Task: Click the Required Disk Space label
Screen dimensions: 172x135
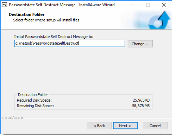Action: click(x=34, y=100)
